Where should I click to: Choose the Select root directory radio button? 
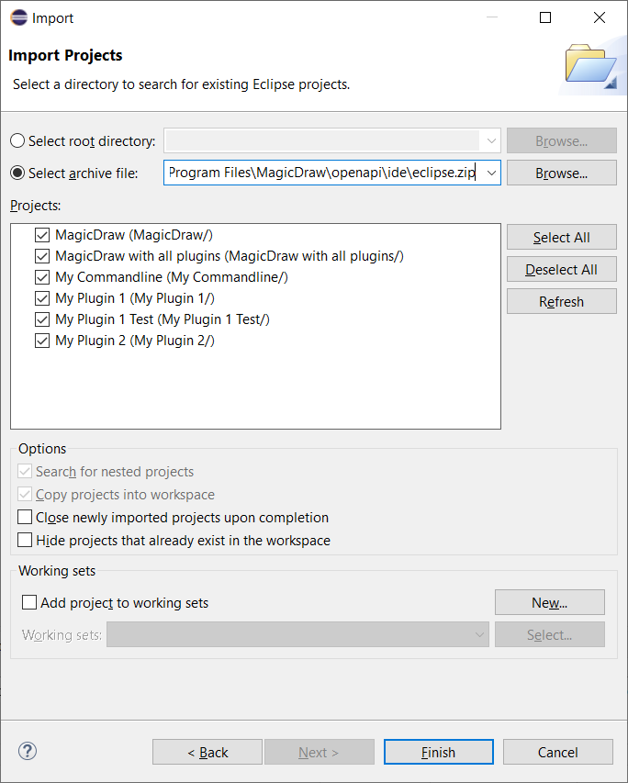tap(18, 141)
